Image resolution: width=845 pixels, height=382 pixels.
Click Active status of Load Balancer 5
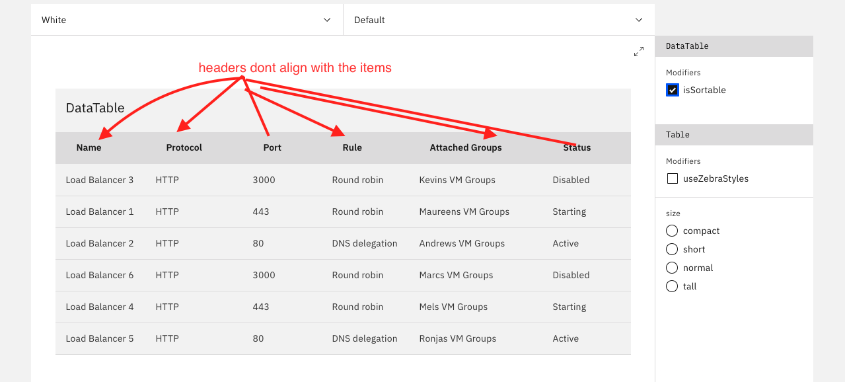click(x=566, y=338)
